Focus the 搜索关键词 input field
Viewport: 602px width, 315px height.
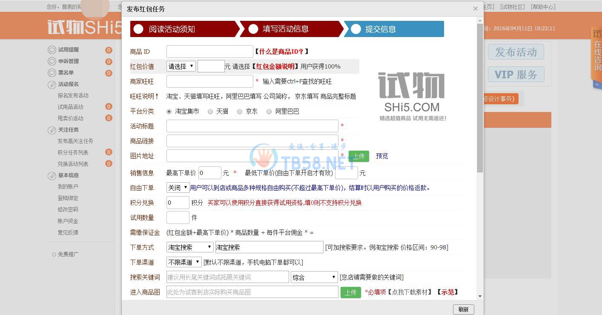(228, 277)
